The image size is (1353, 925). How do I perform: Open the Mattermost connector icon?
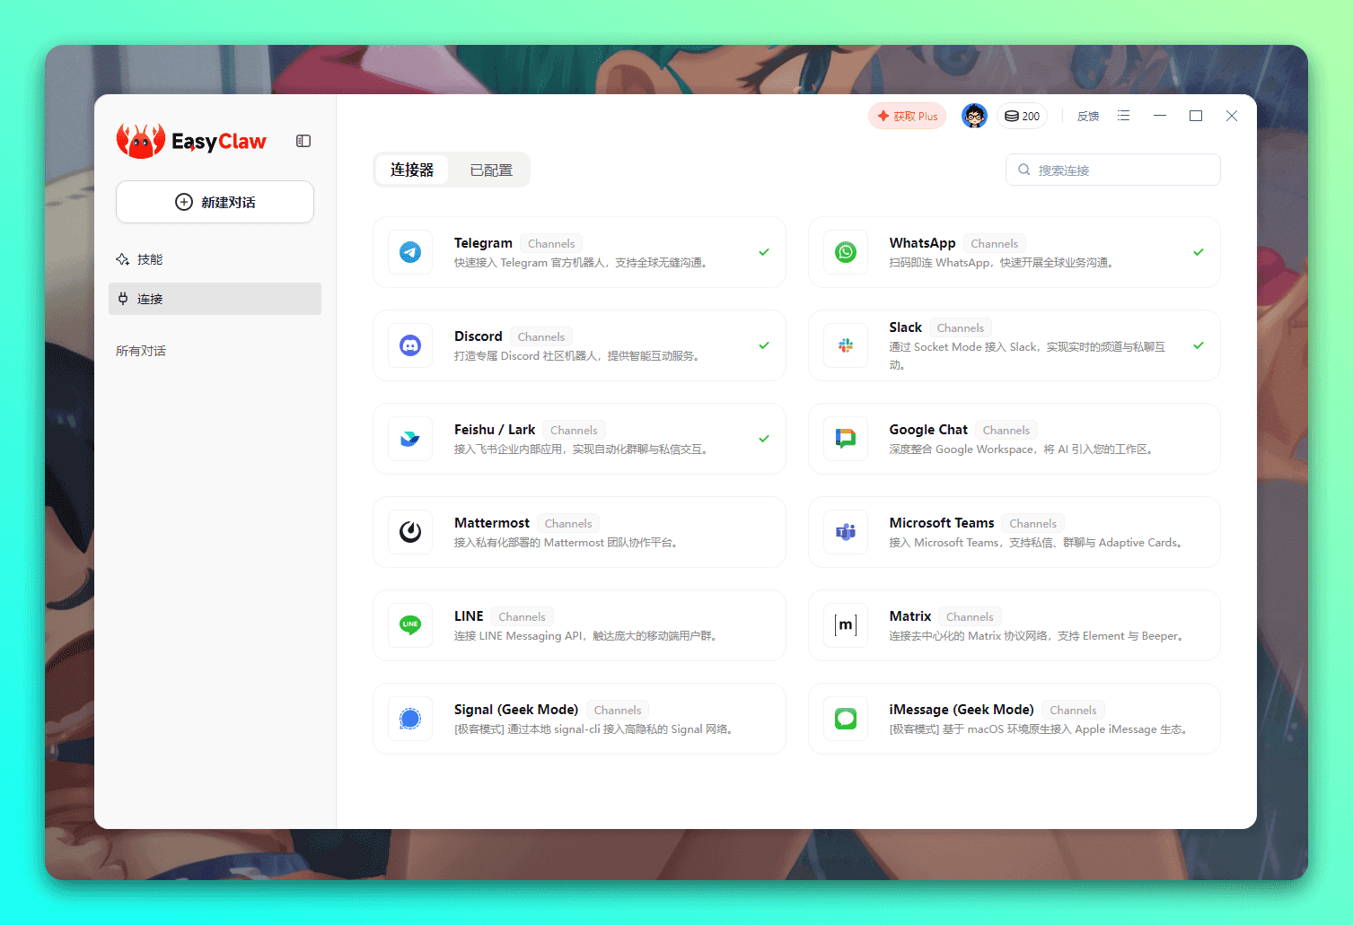pyautogui.click(x=410, y=532)
